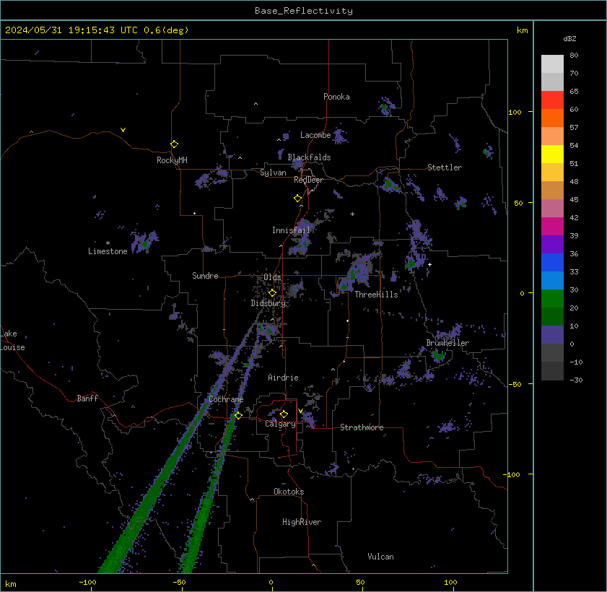Click the Lacombe city label
Screen dimensions: 607x592
pos(315,135)
